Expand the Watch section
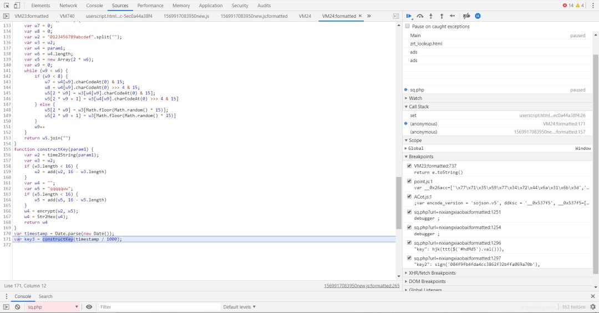599x313 pixels. [x=415, y=98]
